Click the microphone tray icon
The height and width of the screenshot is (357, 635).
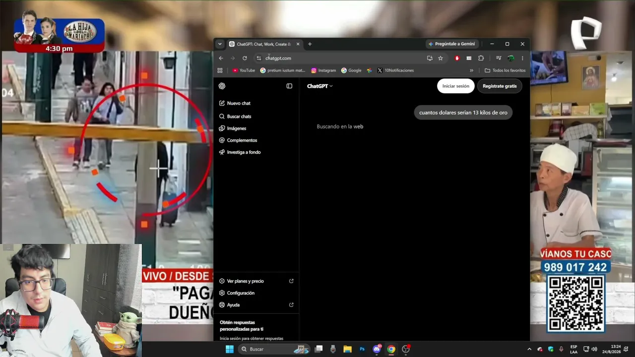point(561,349)
